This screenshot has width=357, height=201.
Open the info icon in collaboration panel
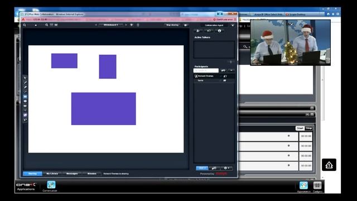pos(219,31)
